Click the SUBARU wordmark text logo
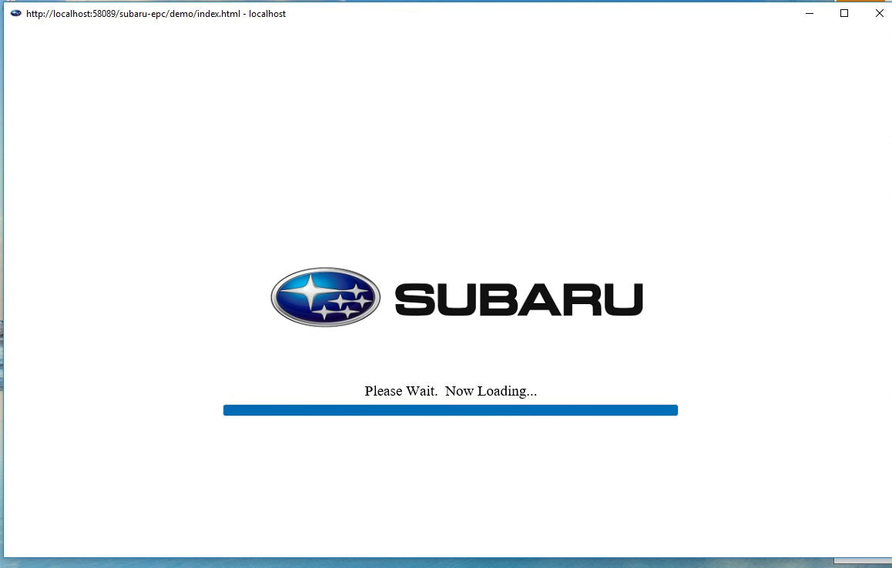 [516, 298]
